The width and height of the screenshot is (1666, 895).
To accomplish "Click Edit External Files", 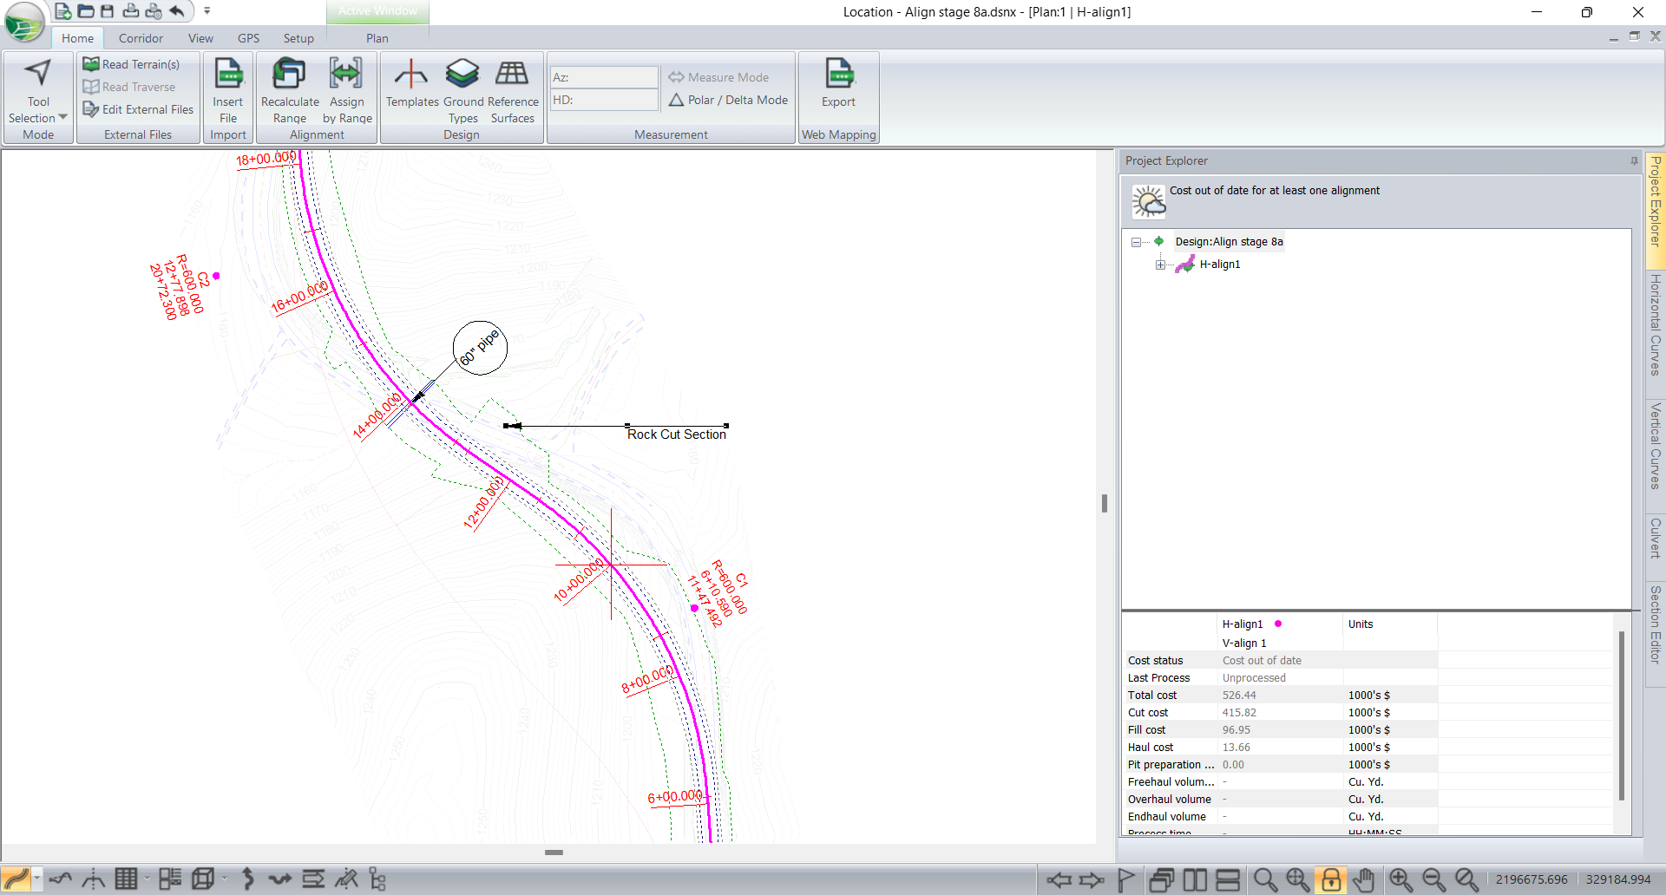I will pos(139,109).
